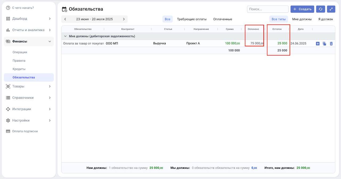Go to previous period with left arrow
The width and height of the screenshot is (341, 179).
[x=65, y=19]
